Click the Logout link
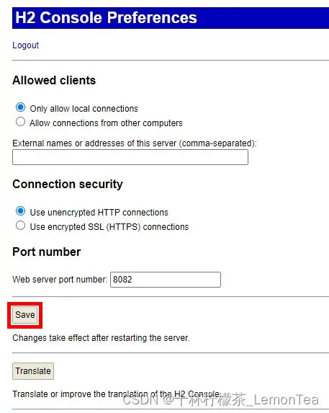 25,45
